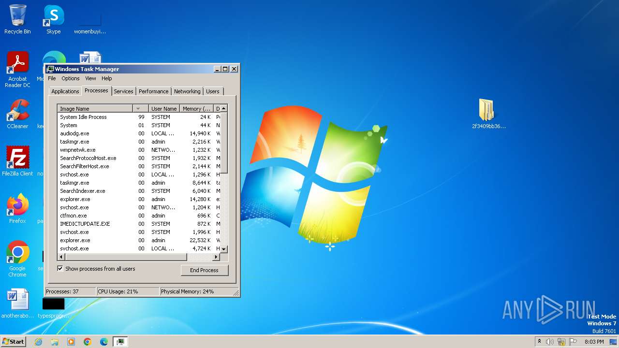Switch to the Performance tab
The height and width of the screenshot is (348, 619).
click(153, 91)
